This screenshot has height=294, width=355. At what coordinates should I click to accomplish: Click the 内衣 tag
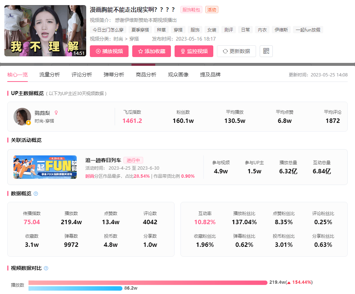tap(262, 30)
